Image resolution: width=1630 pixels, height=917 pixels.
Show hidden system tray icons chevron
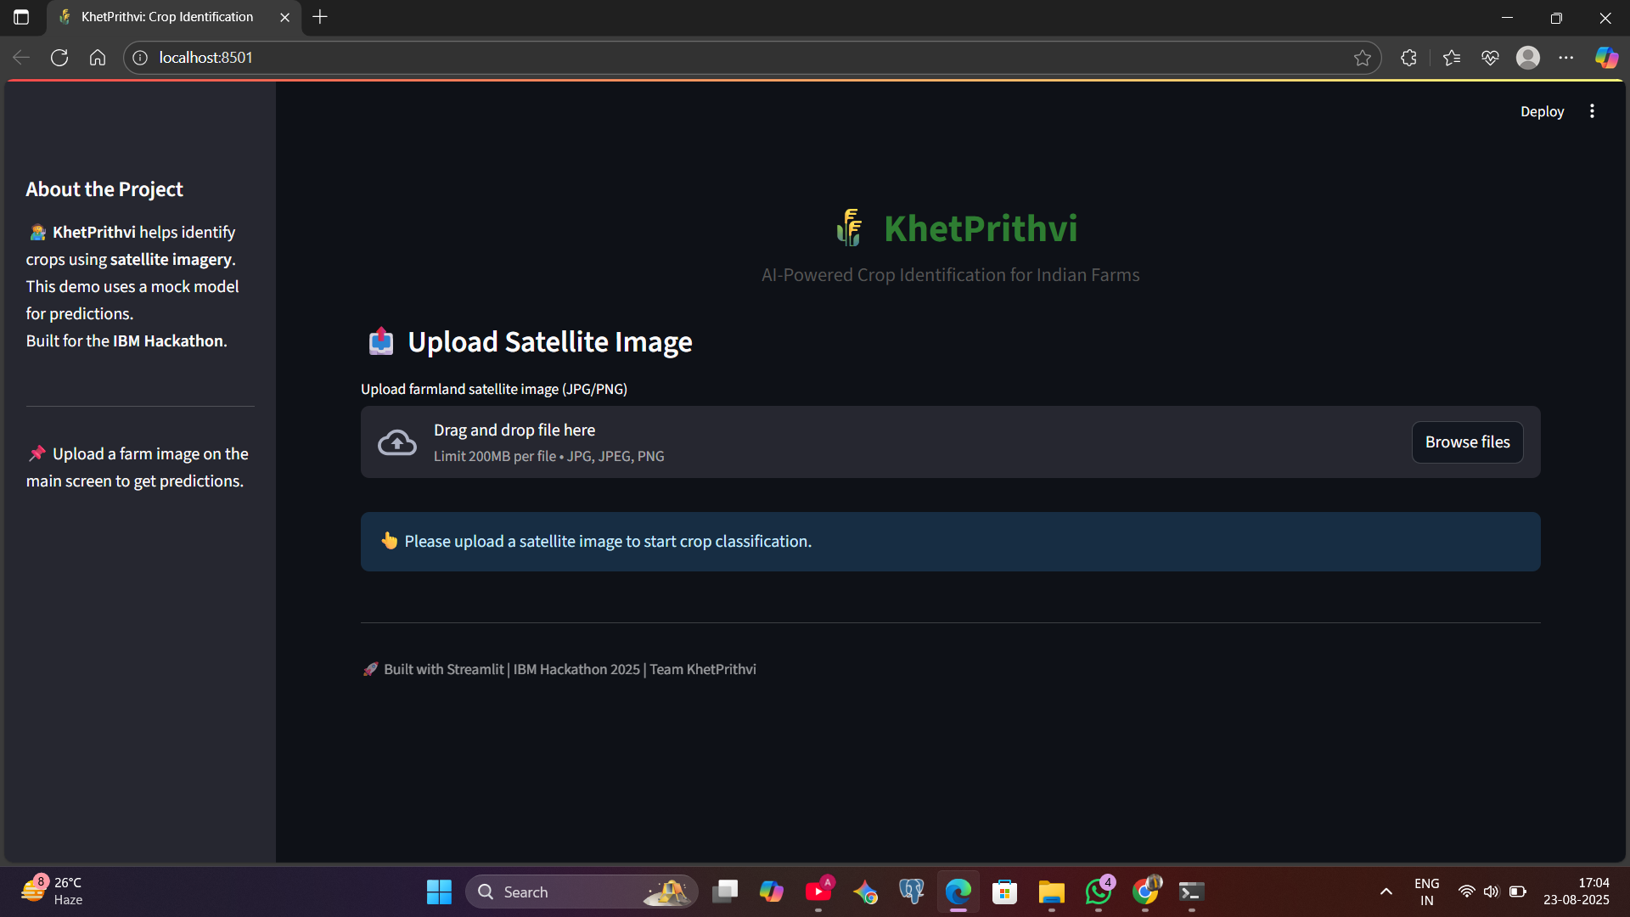1385,892
